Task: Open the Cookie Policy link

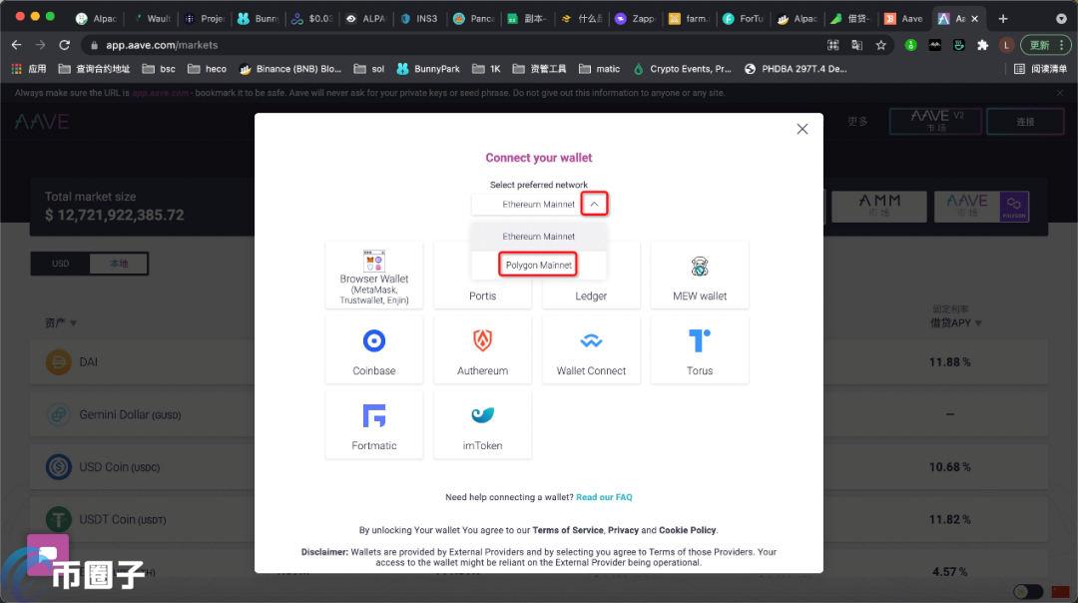Action: point(688,530)
